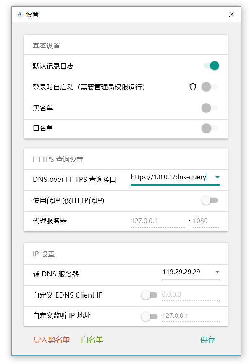Click the proxy server address field 127.0.0.1
Image resolution: width=252 pixels, height=364 pixels.
tap(158, 221)
